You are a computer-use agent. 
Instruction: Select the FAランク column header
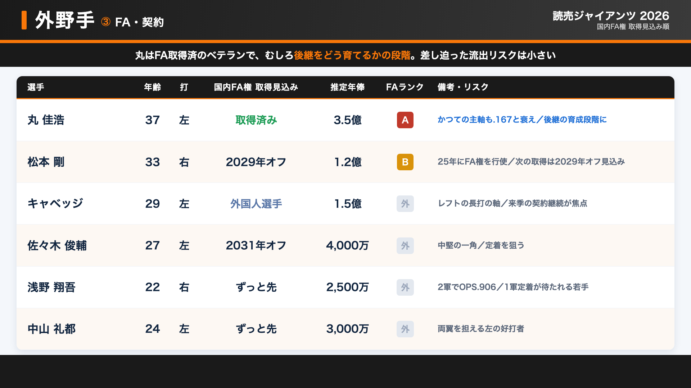pos(405,87)
